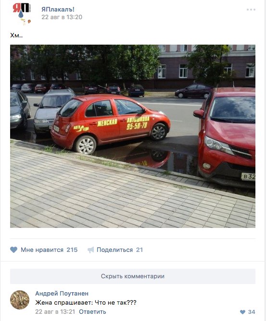View the comment's 34 likes count
Screen dimensions: 266x321
tap(252, 312)
